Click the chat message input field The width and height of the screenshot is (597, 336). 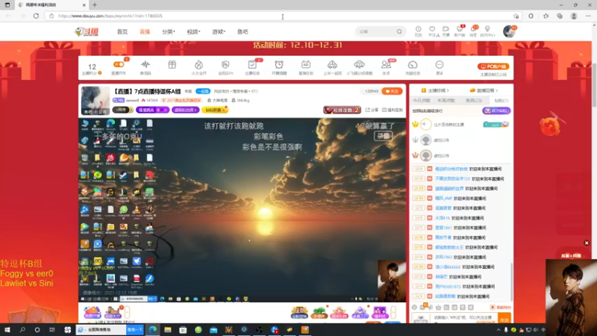464,318
